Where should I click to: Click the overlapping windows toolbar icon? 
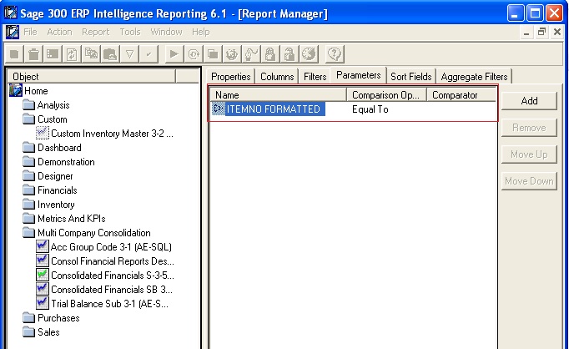213,54
